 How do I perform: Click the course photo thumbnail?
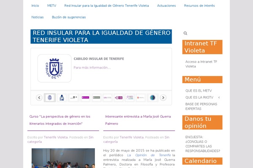[x=63, y=158]
